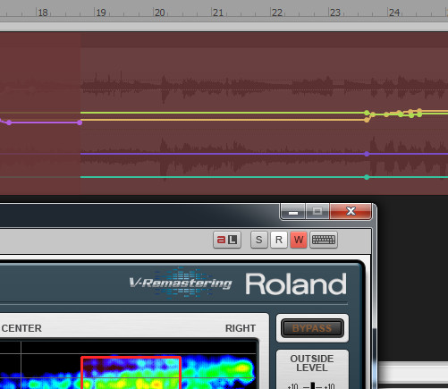Click measure 24 on the time ruler

point(394,13)
